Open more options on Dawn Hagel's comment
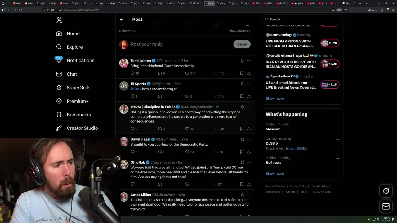The height and width of the screenshot is (223, 397). (x=249, y=139)
